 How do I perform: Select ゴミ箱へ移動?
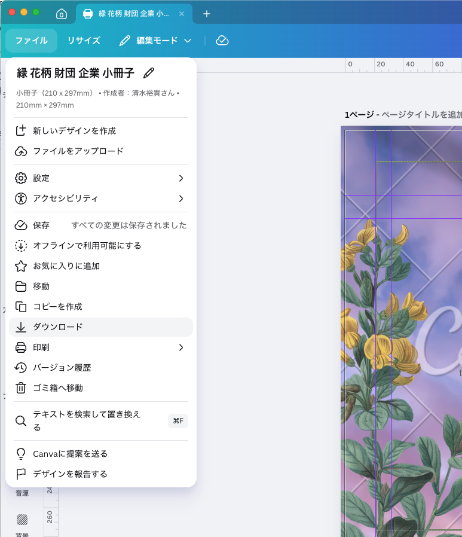point(101,388)
